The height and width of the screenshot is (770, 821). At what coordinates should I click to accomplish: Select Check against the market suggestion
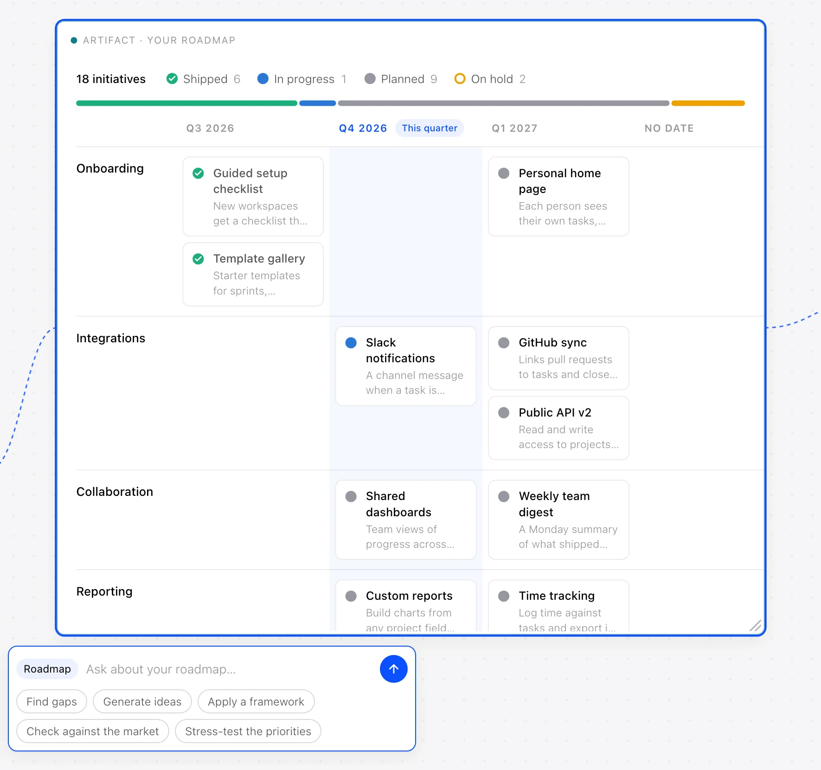[x=93, y=731]
